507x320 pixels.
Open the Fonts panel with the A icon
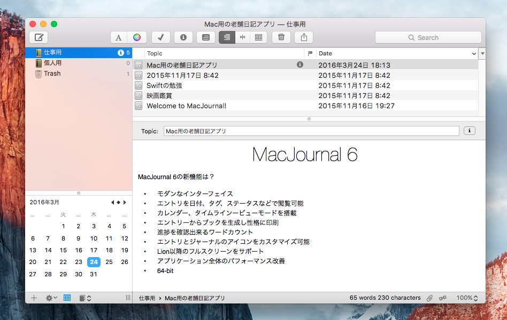point(118,37)
